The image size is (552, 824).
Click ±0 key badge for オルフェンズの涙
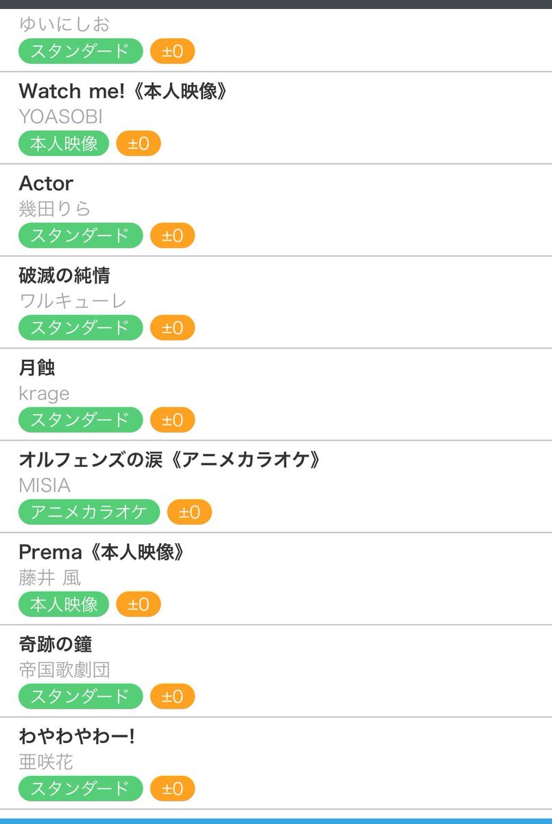189,512
